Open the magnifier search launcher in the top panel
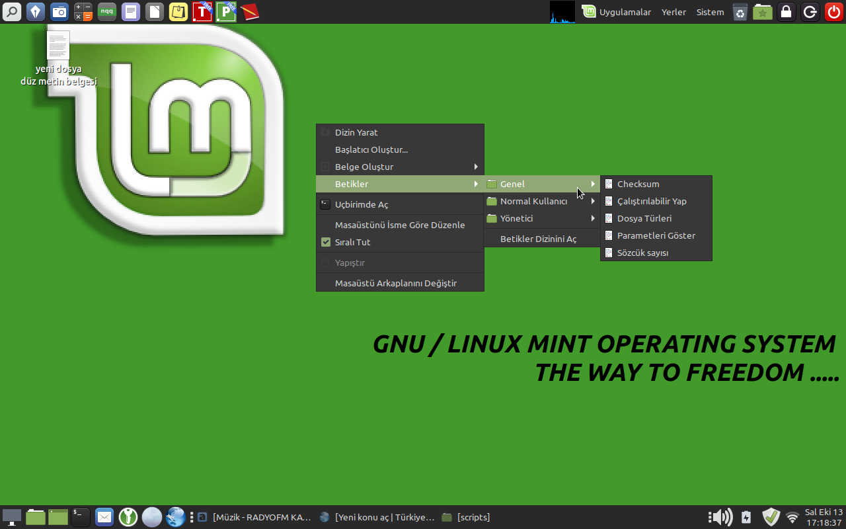This screenshot has height=529, width=846. pyautogui.click(x=12, y=12)
